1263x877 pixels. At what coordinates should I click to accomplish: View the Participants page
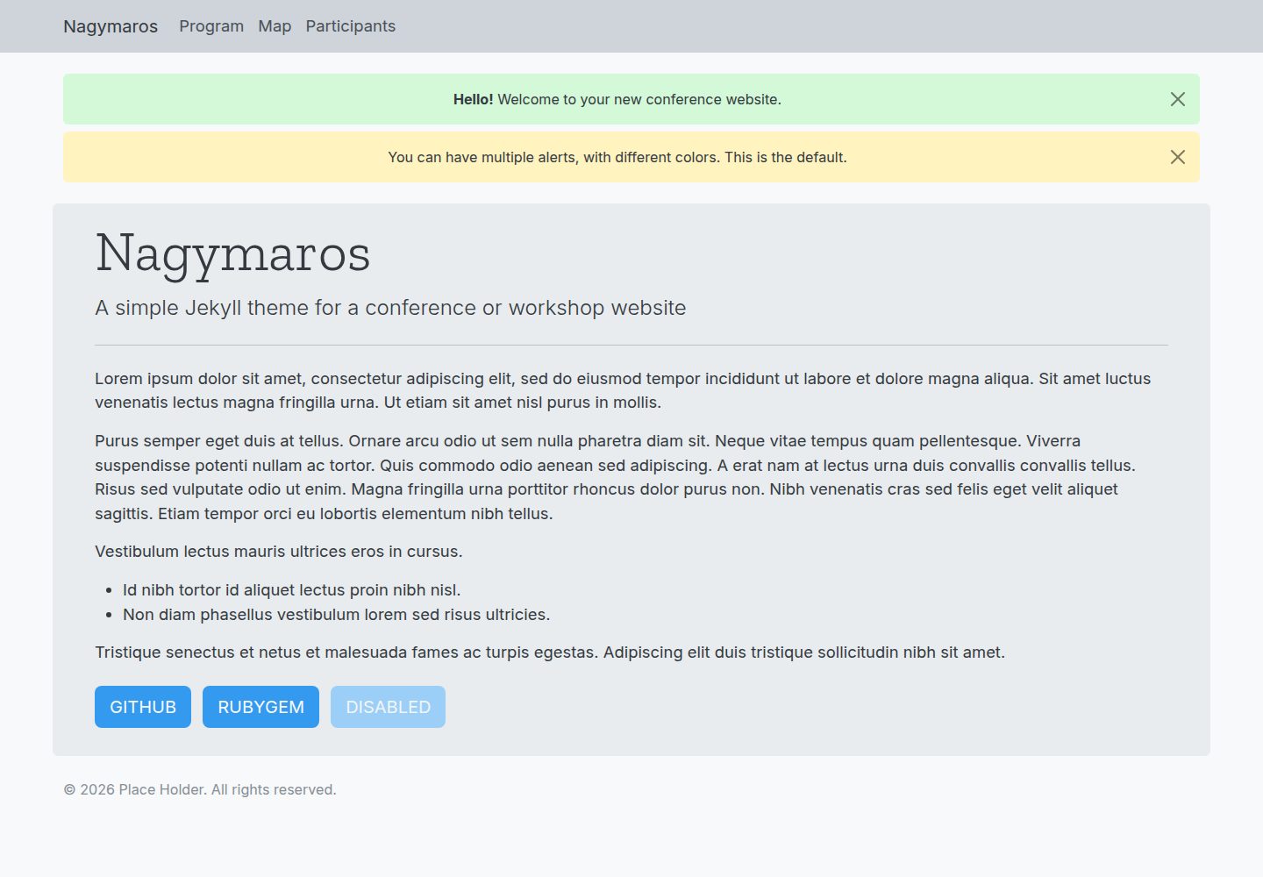351,26
